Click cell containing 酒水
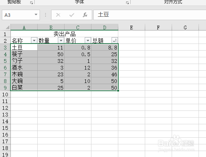 click(24, 67)
